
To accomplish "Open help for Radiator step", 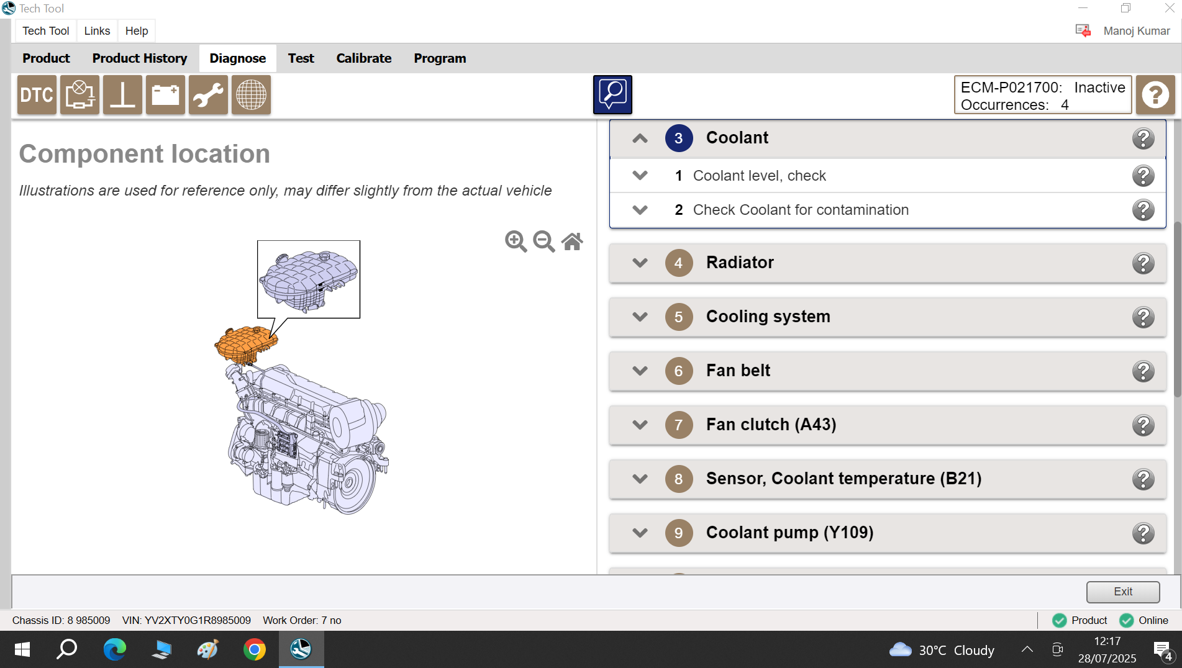I will click(x=1143, y=263).
